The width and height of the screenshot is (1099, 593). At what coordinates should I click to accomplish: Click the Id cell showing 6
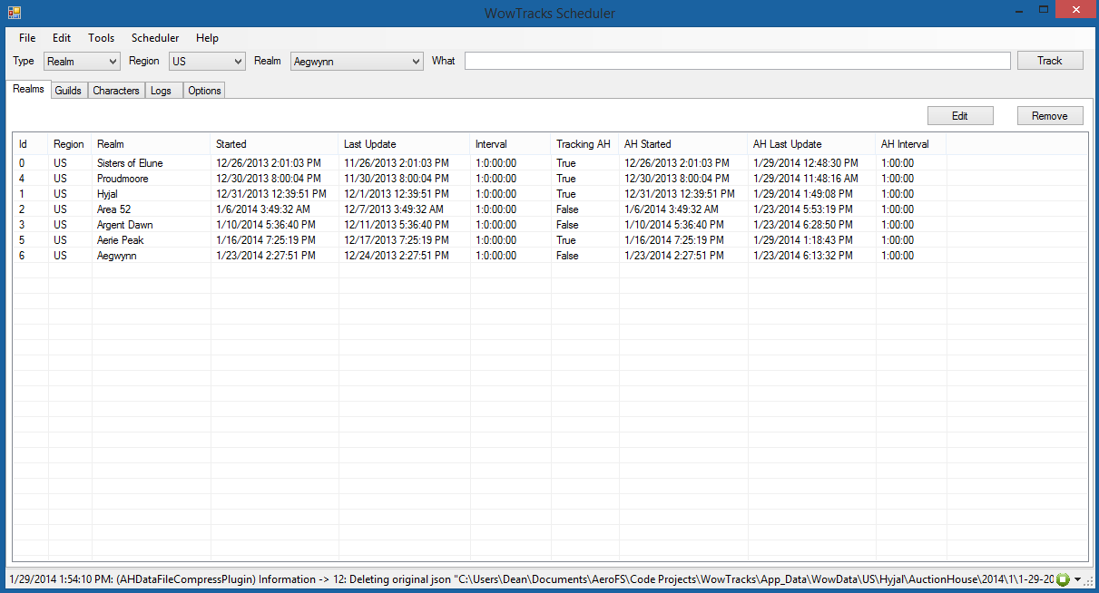(23, 256)
